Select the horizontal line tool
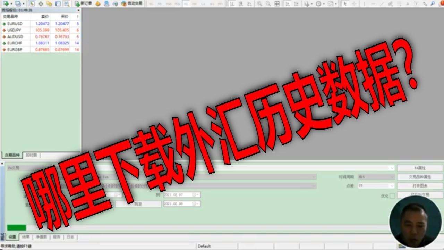The height and width of the screenshot is (250, 444). pos(373,3)
